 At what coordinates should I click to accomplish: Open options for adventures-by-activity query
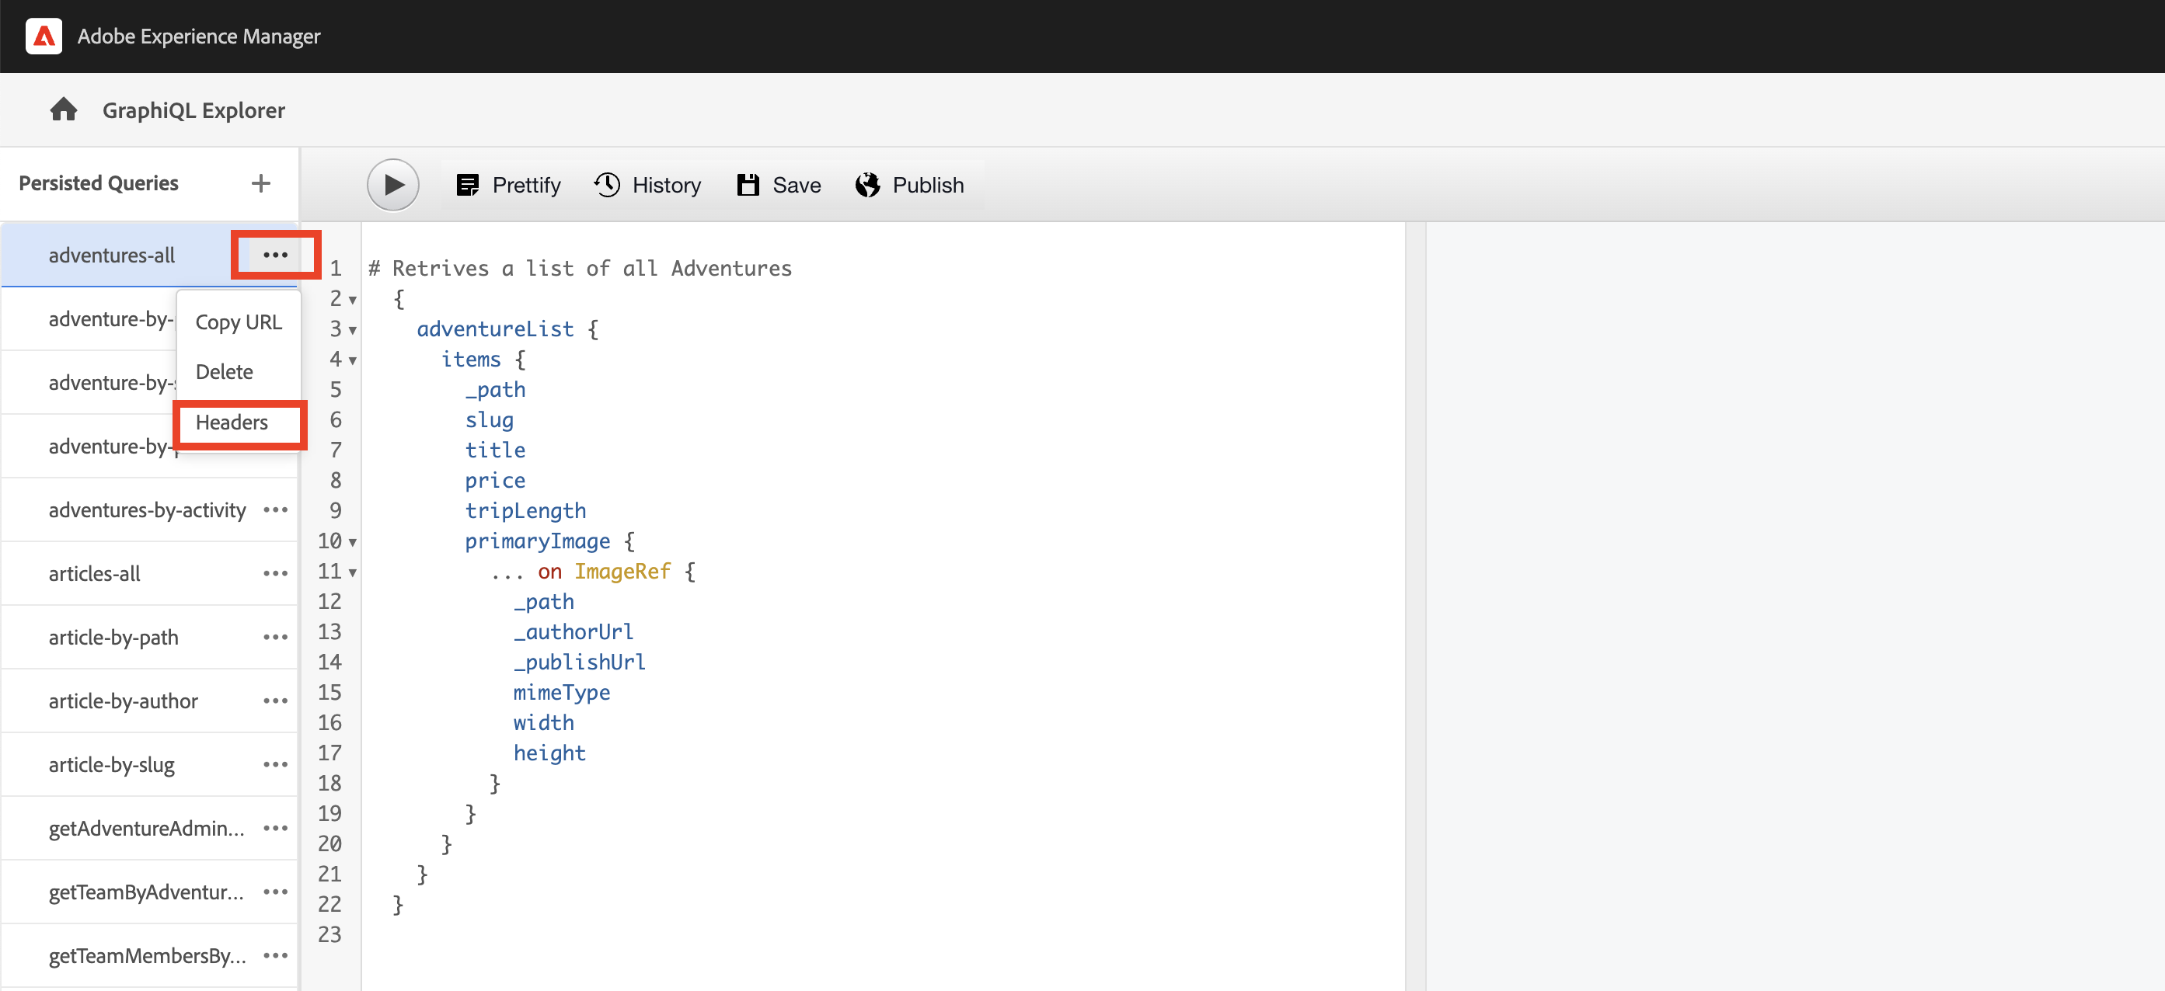[x=275, y=509]
